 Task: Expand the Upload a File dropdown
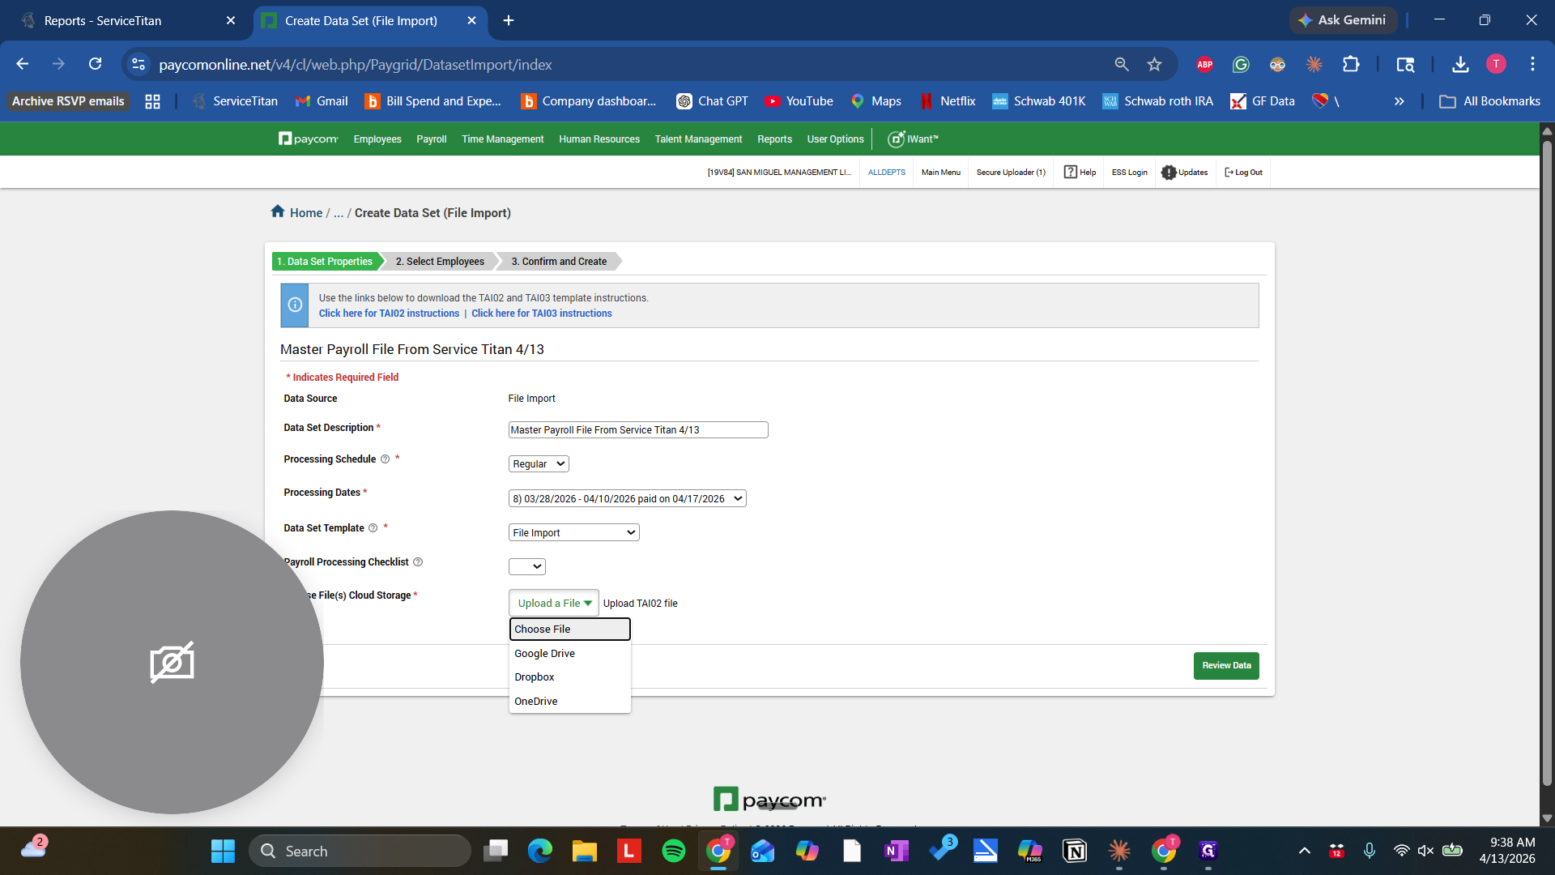[x=553, y=603]
